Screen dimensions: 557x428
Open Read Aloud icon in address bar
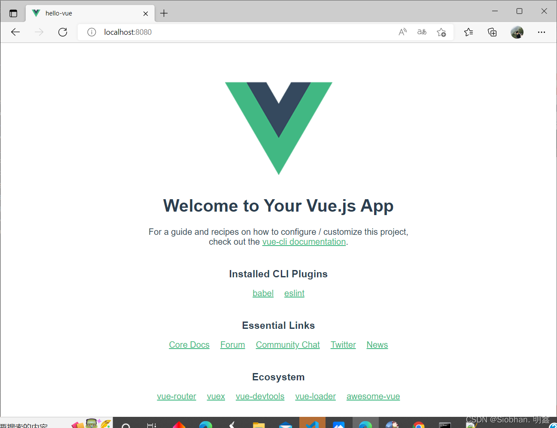402,32
